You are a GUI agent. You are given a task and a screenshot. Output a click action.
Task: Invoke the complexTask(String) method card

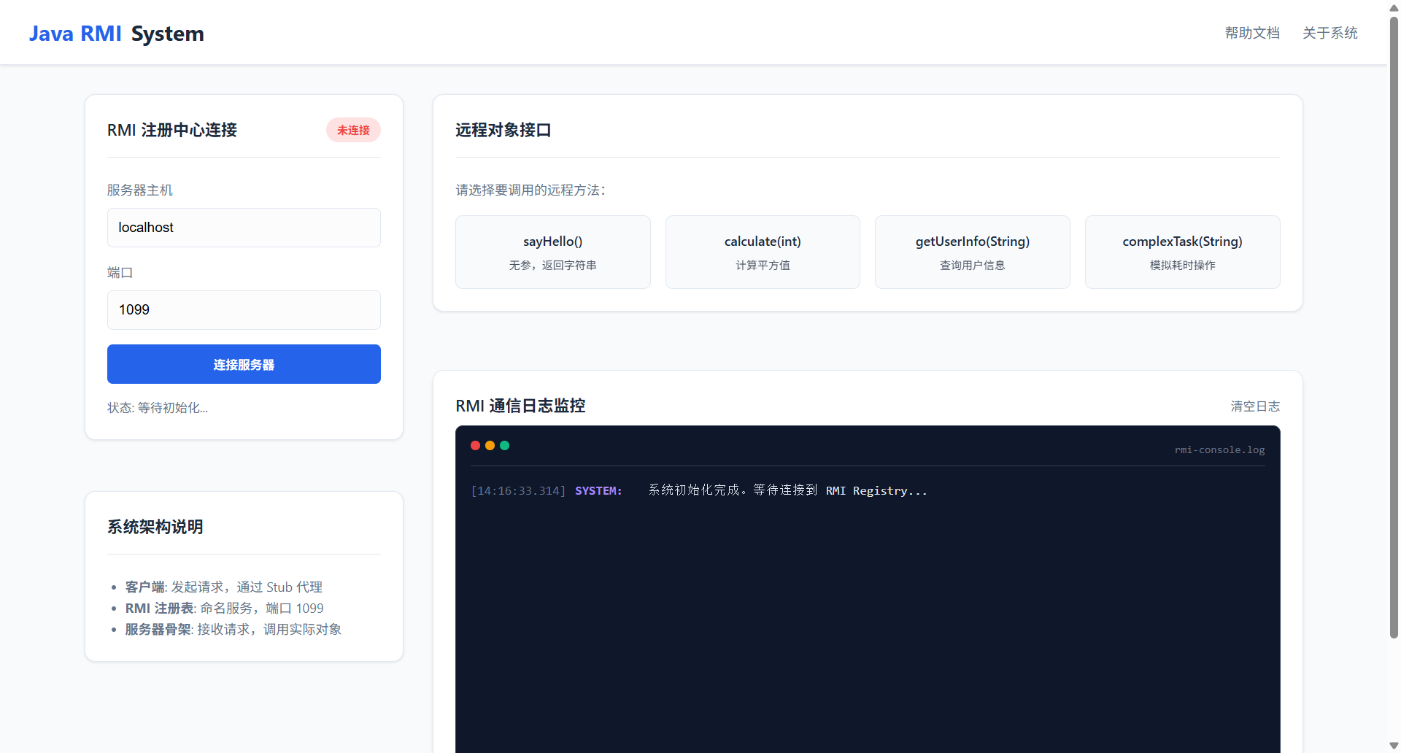point(1182,252)
